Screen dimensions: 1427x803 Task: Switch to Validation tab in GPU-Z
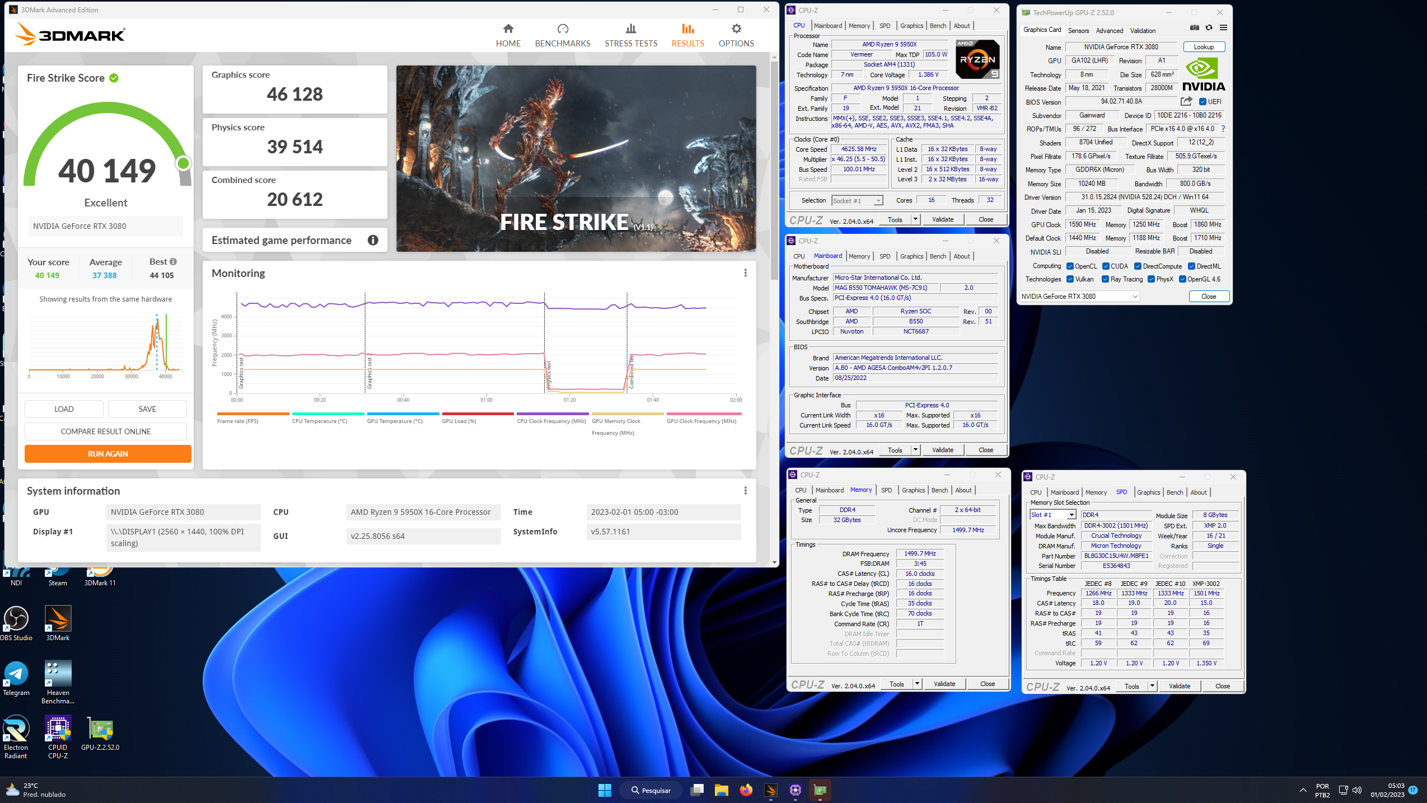(x=1142, y=31)
